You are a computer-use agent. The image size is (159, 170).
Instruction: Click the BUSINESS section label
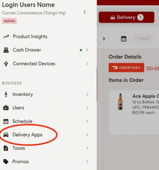point(12,83)
